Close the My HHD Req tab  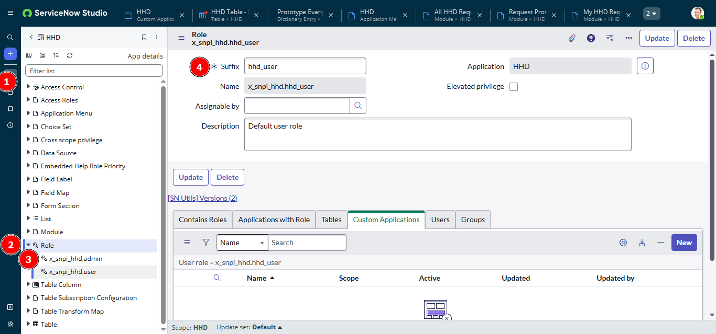[628, 15]
